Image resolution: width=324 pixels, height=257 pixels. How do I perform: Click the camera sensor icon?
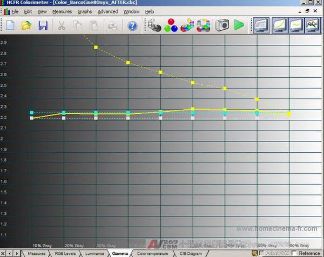pos(221,25)
